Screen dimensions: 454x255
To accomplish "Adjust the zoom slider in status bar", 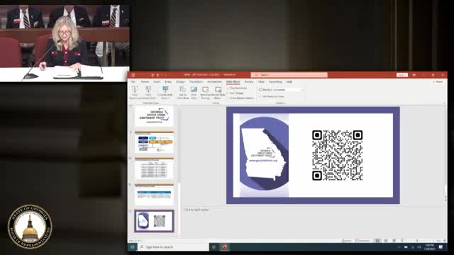I will coord(417,241).
